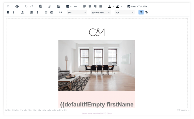The height and width of the screenshot is (119, 194).
Task: Insert a horizontal line
Action: pos(75,6)
